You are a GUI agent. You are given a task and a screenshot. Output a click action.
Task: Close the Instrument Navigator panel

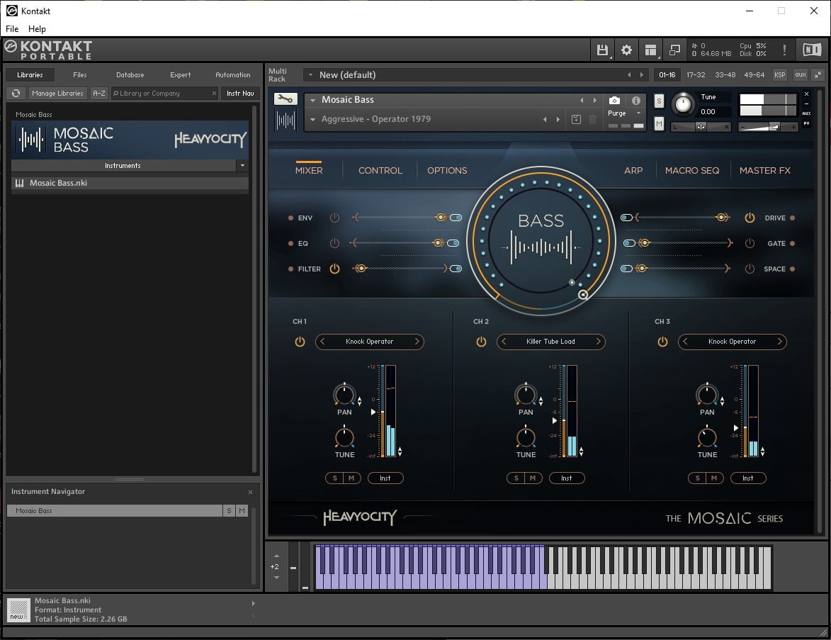(x=250, y=492)
